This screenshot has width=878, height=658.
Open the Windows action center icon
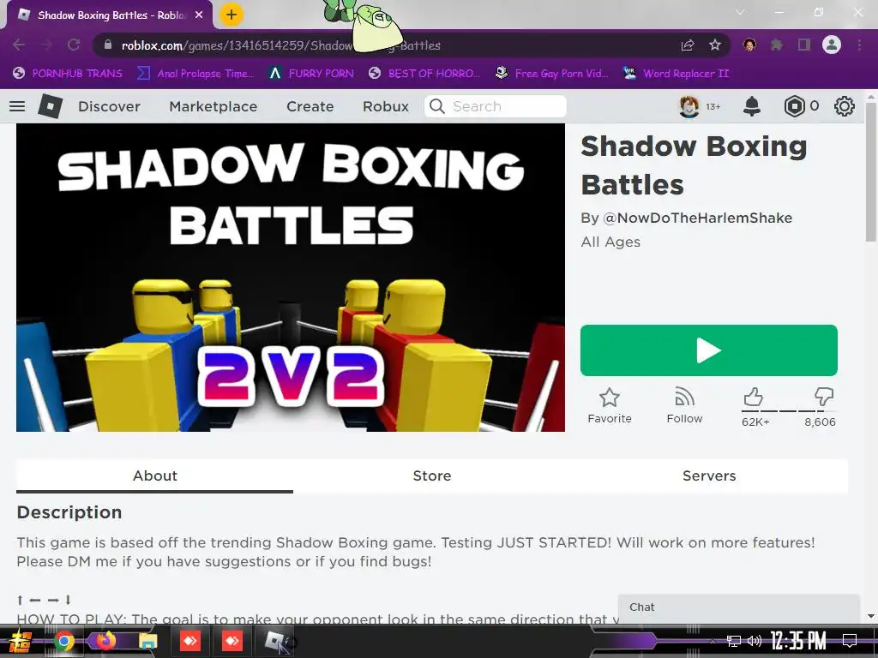coord(850,641)
